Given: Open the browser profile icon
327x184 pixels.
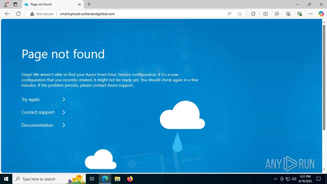Looking at the screenshot, I should tap(6, 4).
